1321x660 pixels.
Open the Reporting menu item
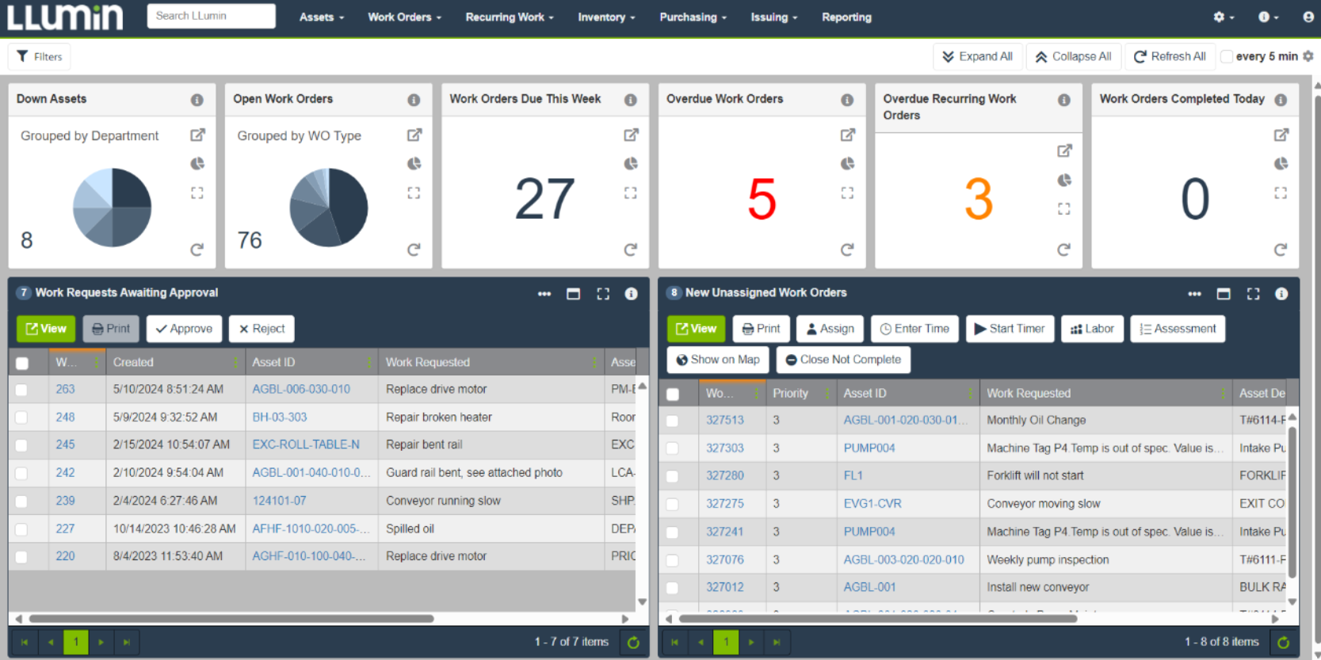point(846,17)
